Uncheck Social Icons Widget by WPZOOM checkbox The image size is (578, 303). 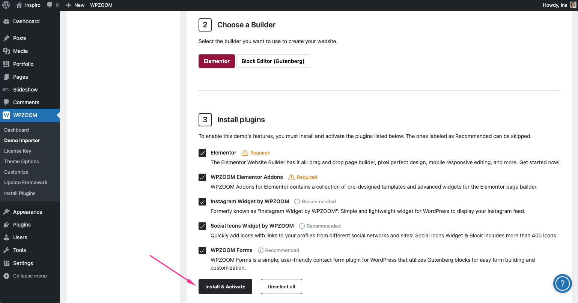[x=202, y=226]
